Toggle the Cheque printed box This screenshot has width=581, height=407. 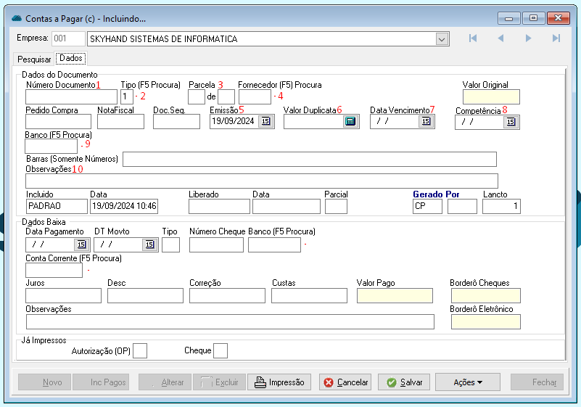point(221,351)
